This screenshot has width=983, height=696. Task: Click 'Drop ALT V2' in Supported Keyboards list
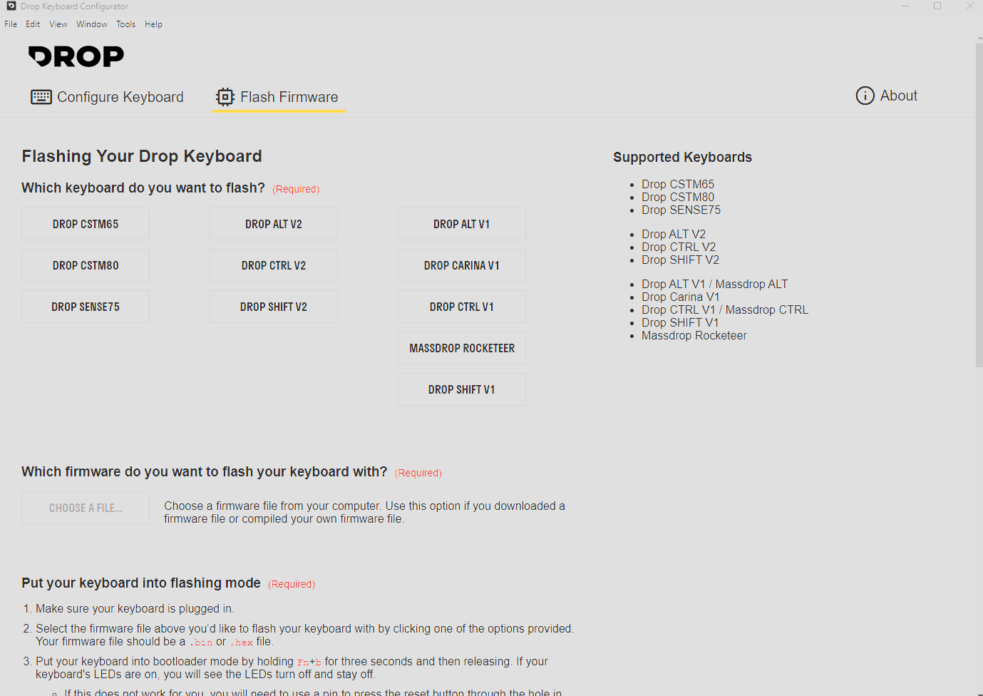pyautogui.click(x=674, y=234)
